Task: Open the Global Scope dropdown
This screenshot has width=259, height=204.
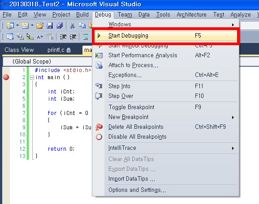Action: (x=47, y=62)
